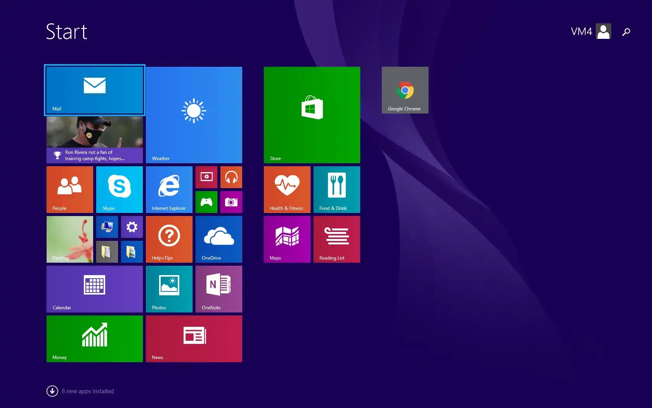Open the small Music headphones tile
Viewport: 652px width, 408px height.
[x=231, y=177]
